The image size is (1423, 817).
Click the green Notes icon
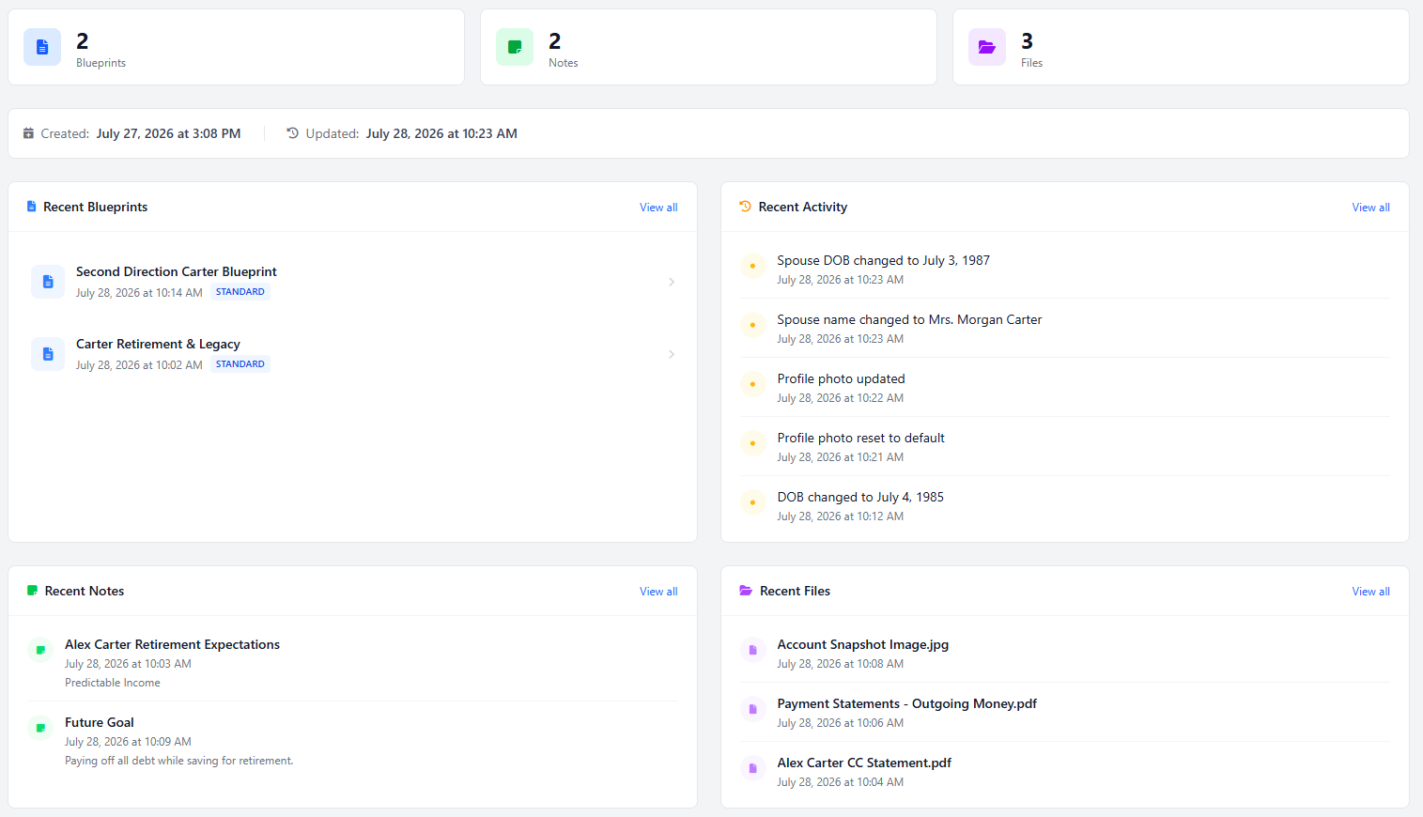coord(515,47)
